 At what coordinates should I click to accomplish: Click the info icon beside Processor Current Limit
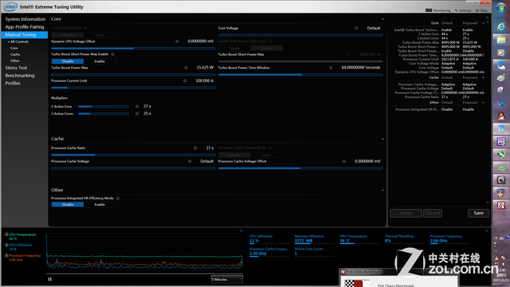tap(185, 81)
